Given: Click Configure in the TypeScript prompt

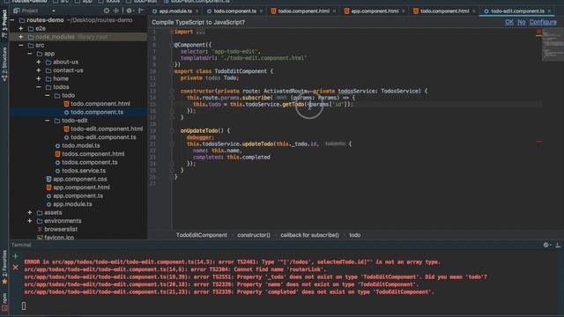Looking at the screenshot, I should pos(543,22).
